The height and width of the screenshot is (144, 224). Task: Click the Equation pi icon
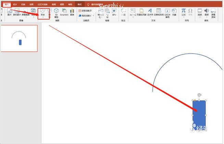pyautogui.click(x=184, y=11)
